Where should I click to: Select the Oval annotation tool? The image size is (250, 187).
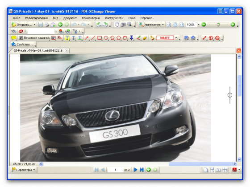[106, 38]
